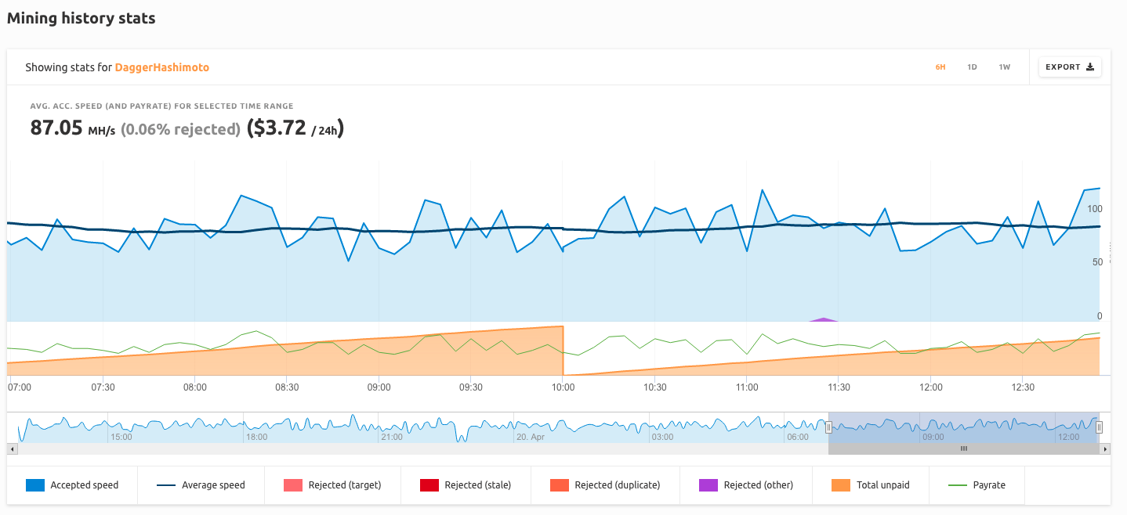
Task: Switch to the 1W time range
Action: pyautogui.click(x=1004, y=67)
